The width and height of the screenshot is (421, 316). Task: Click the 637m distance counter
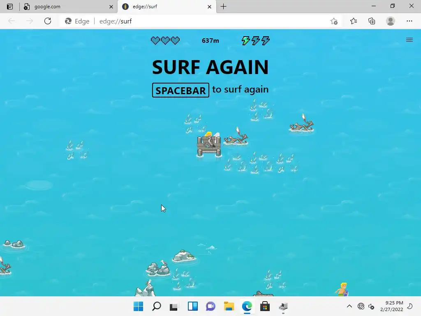point(210,41)
